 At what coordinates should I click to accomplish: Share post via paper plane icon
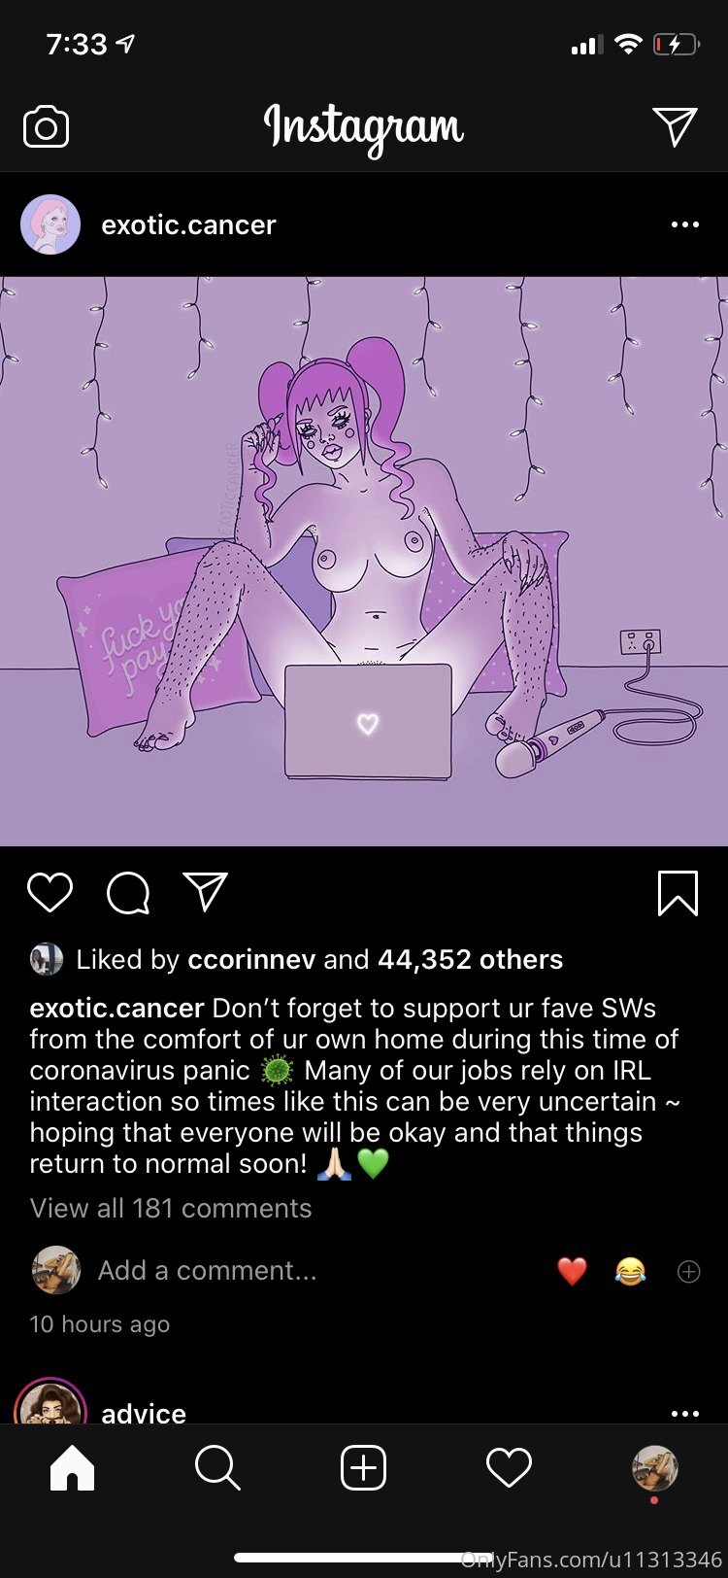[206, 891]
